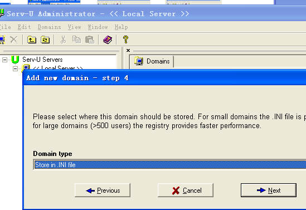Open the File menu
306x210 pixels.
pyautogui.click(x=5, y=27)
